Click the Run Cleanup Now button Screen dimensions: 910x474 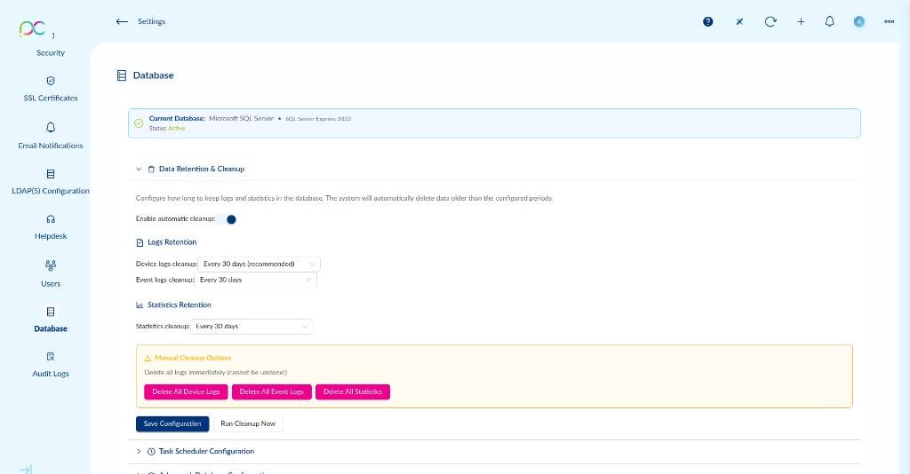click(x=248, y=424)
